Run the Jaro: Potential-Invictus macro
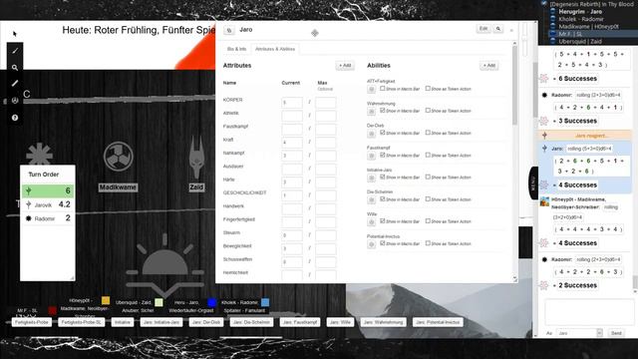 tap(438, 322)
